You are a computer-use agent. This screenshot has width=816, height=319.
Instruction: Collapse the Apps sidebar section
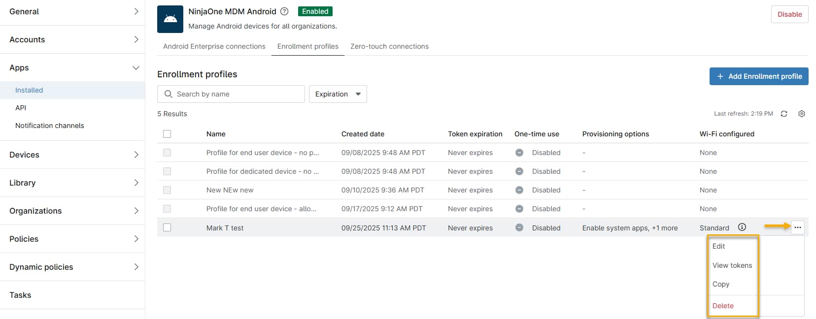(x=136, y=67)
